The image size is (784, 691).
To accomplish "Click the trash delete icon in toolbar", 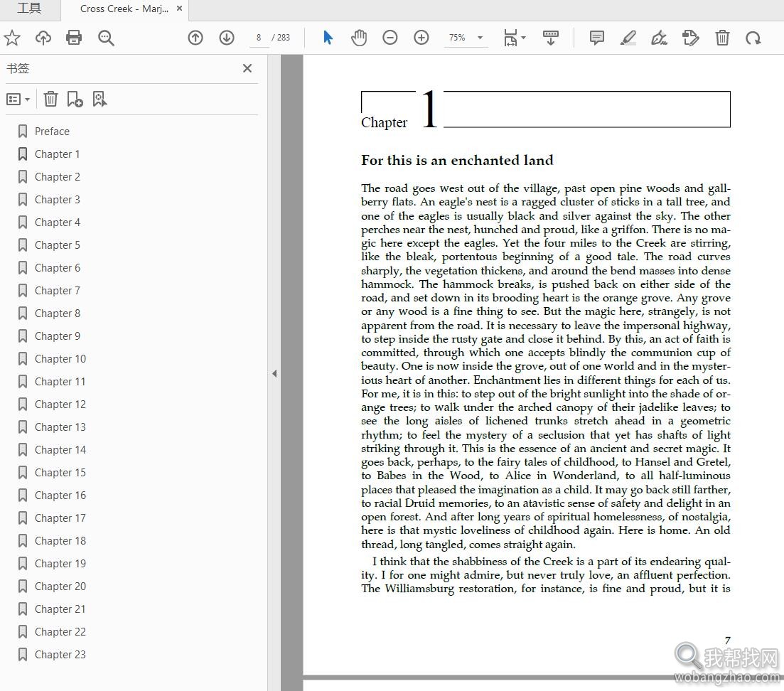I will pyautogui.click(x=722, y=38).
